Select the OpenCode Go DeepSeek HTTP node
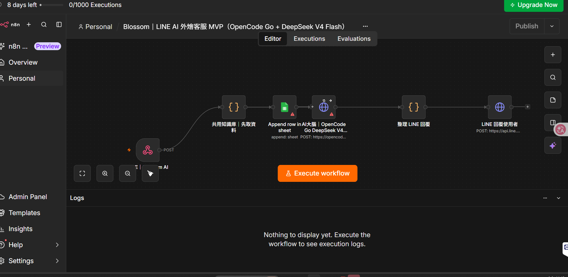The height and width of the screenshot is (277, 568). pyautogui.click(x=324, y=107)
